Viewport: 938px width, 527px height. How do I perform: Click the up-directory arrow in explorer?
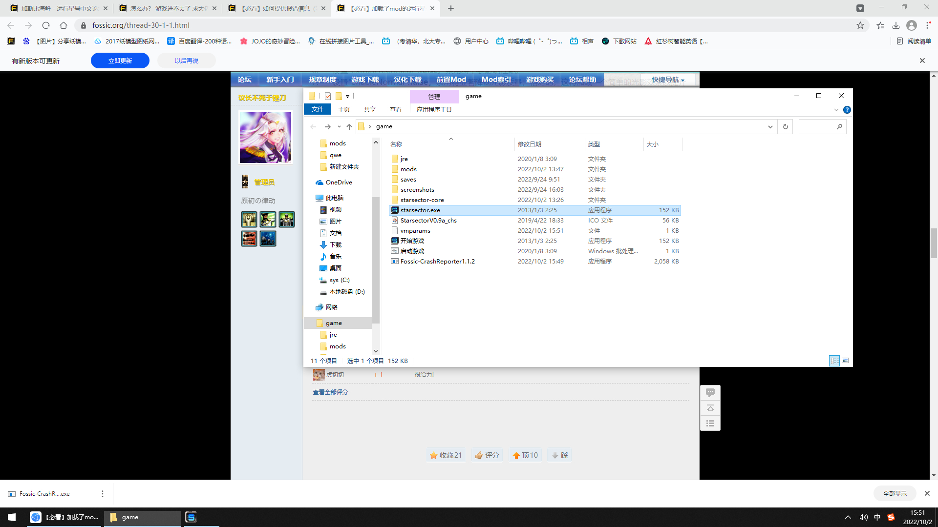pyautogui.click(x=349, y=127)
